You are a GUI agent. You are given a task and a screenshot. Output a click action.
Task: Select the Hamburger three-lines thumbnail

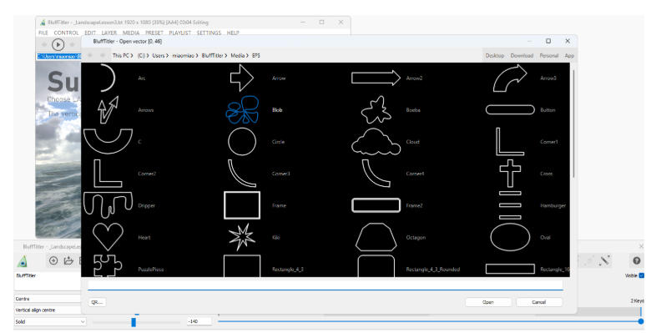pyautogui.click(x=510, y=205)
